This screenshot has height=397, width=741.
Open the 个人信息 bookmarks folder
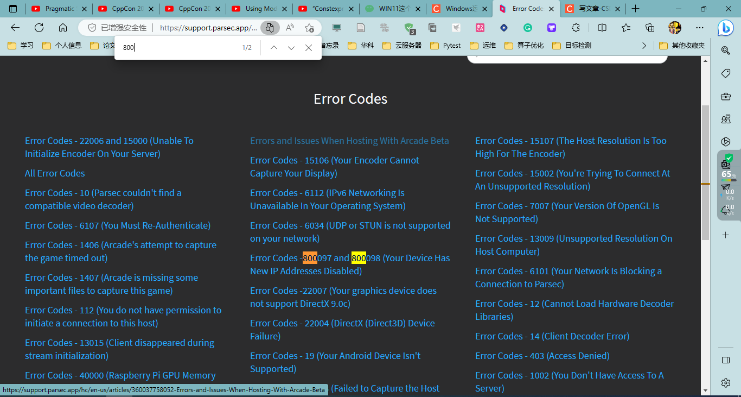coord(62,46)
